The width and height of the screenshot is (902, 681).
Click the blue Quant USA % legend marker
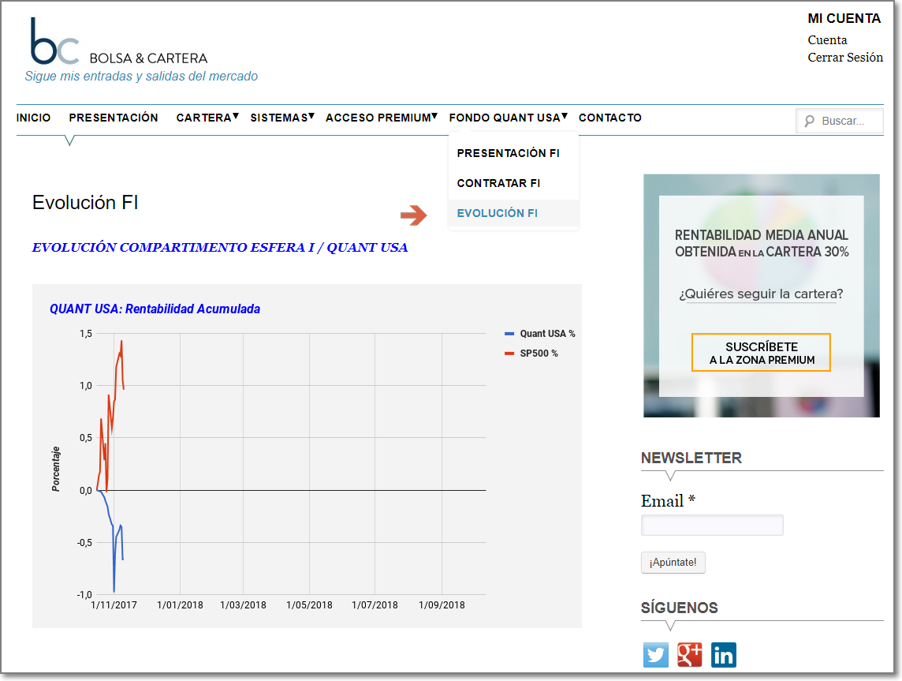[509, 334]
